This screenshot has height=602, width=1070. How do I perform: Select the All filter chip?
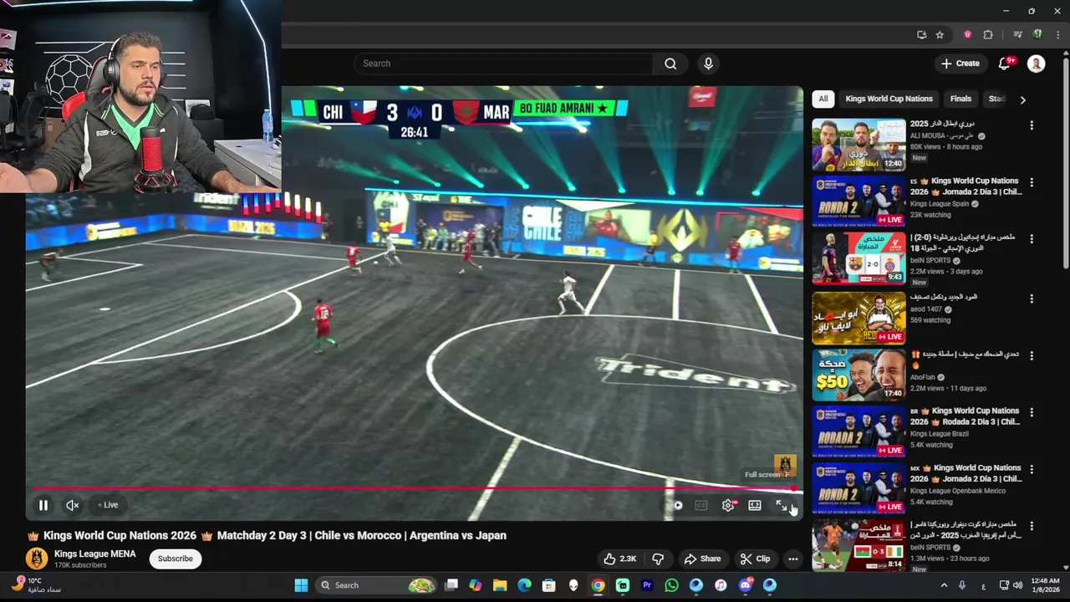click(823, 99)
